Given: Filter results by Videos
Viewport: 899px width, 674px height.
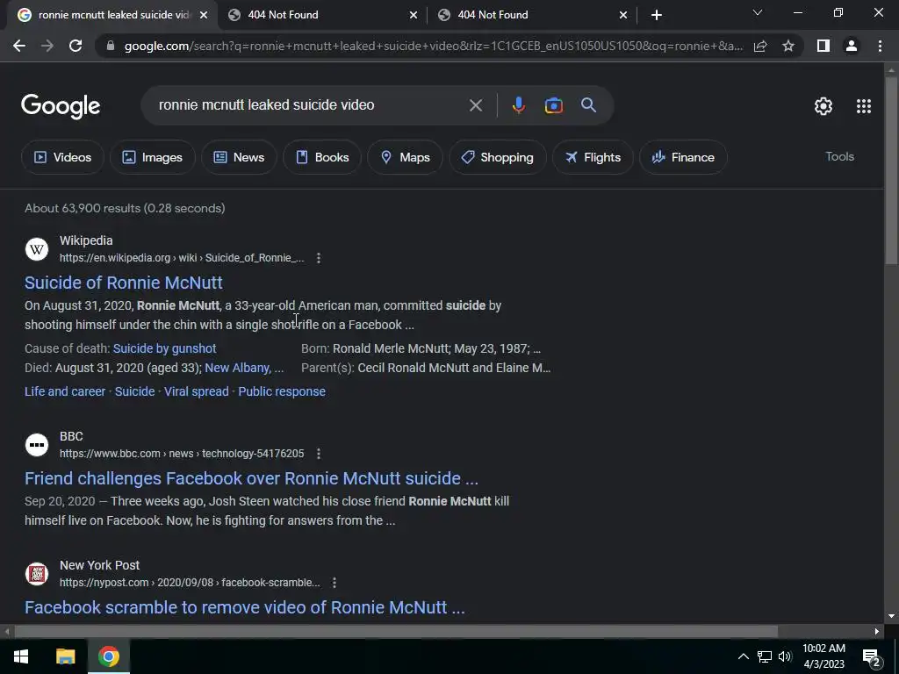Looking at the screenshot, I should pyautogui.click(x=62, y=157).
